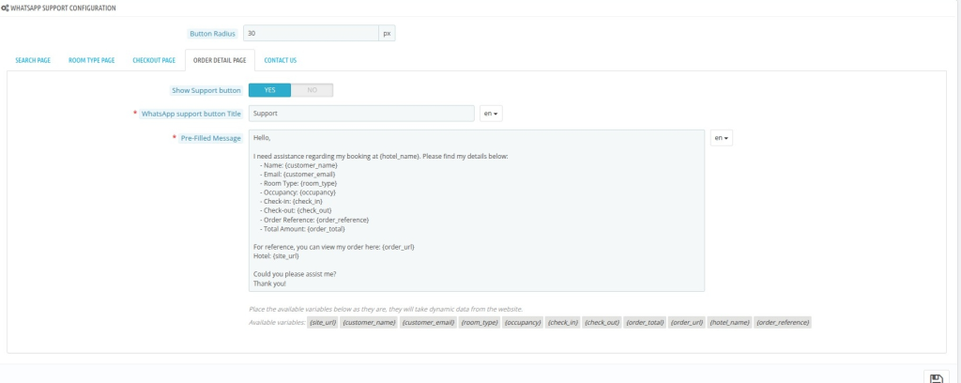Viewport: 961px width, 383px height.
Task: Switch to the Room Type Page tab
Action: 91,60
